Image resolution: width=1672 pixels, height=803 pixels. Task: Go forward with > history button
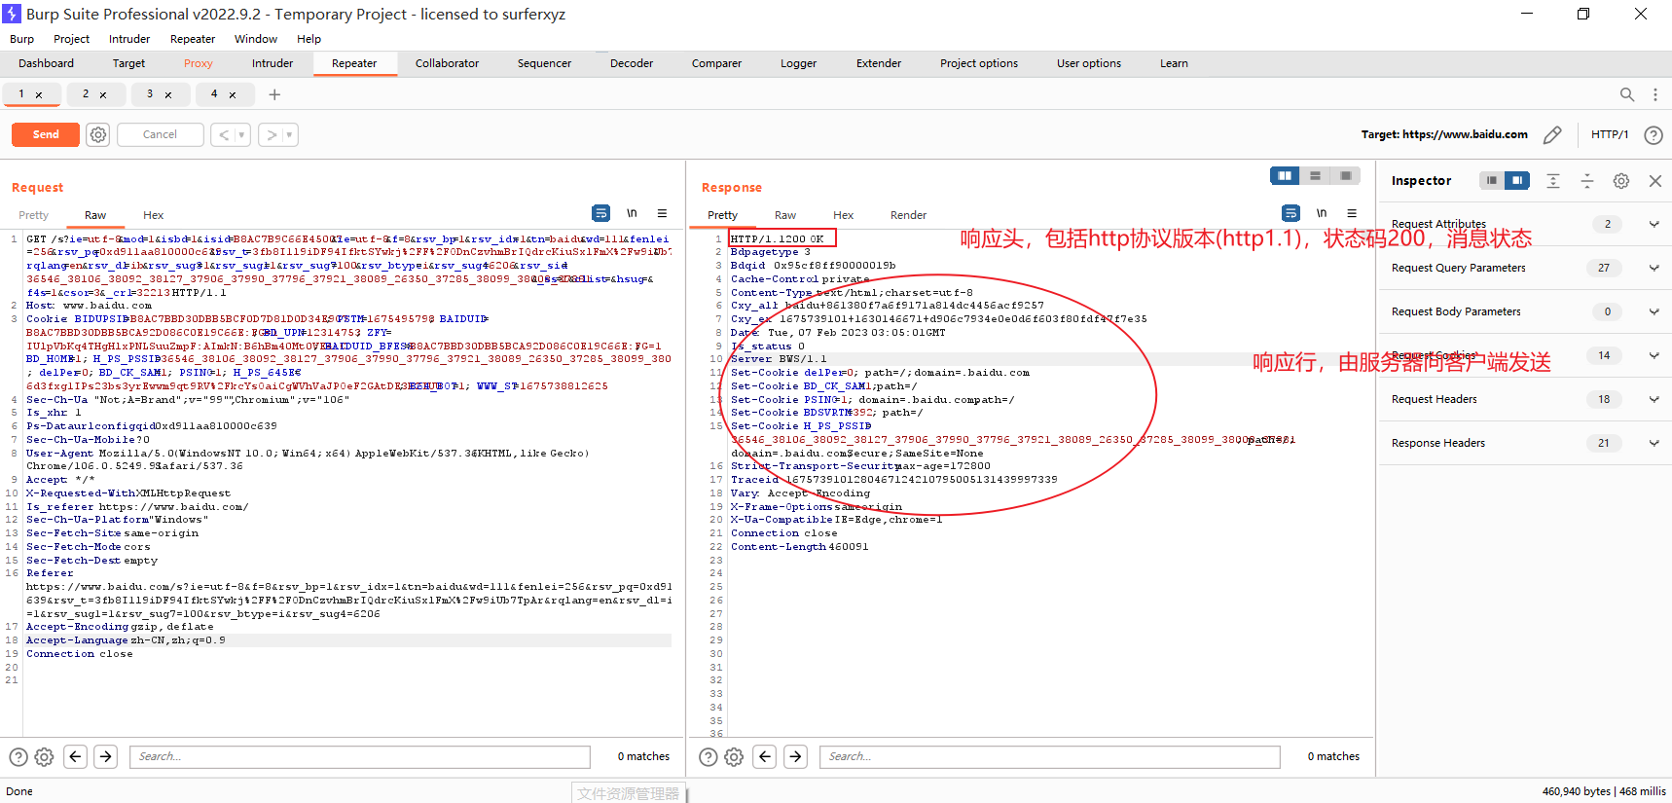click(x=272, y=134)
